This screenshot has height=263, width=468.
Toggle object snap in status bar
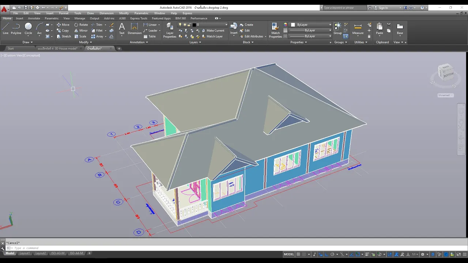point(358,254)
